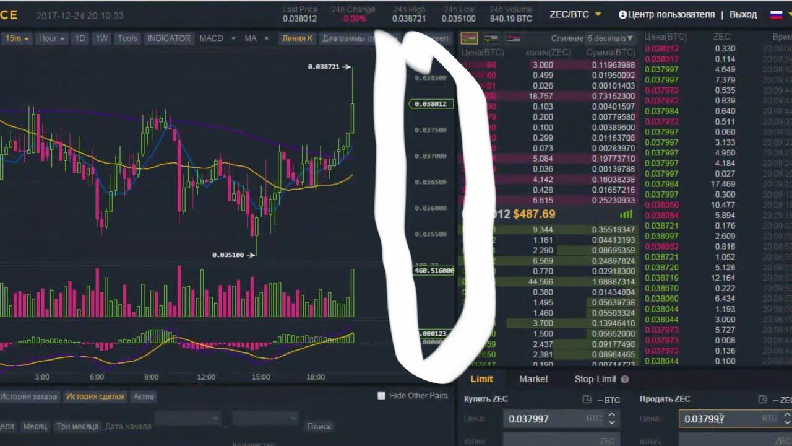This screenshot has height=446, width=792.
Task: Show only sell orders in order book
Action: click(513, 38)
